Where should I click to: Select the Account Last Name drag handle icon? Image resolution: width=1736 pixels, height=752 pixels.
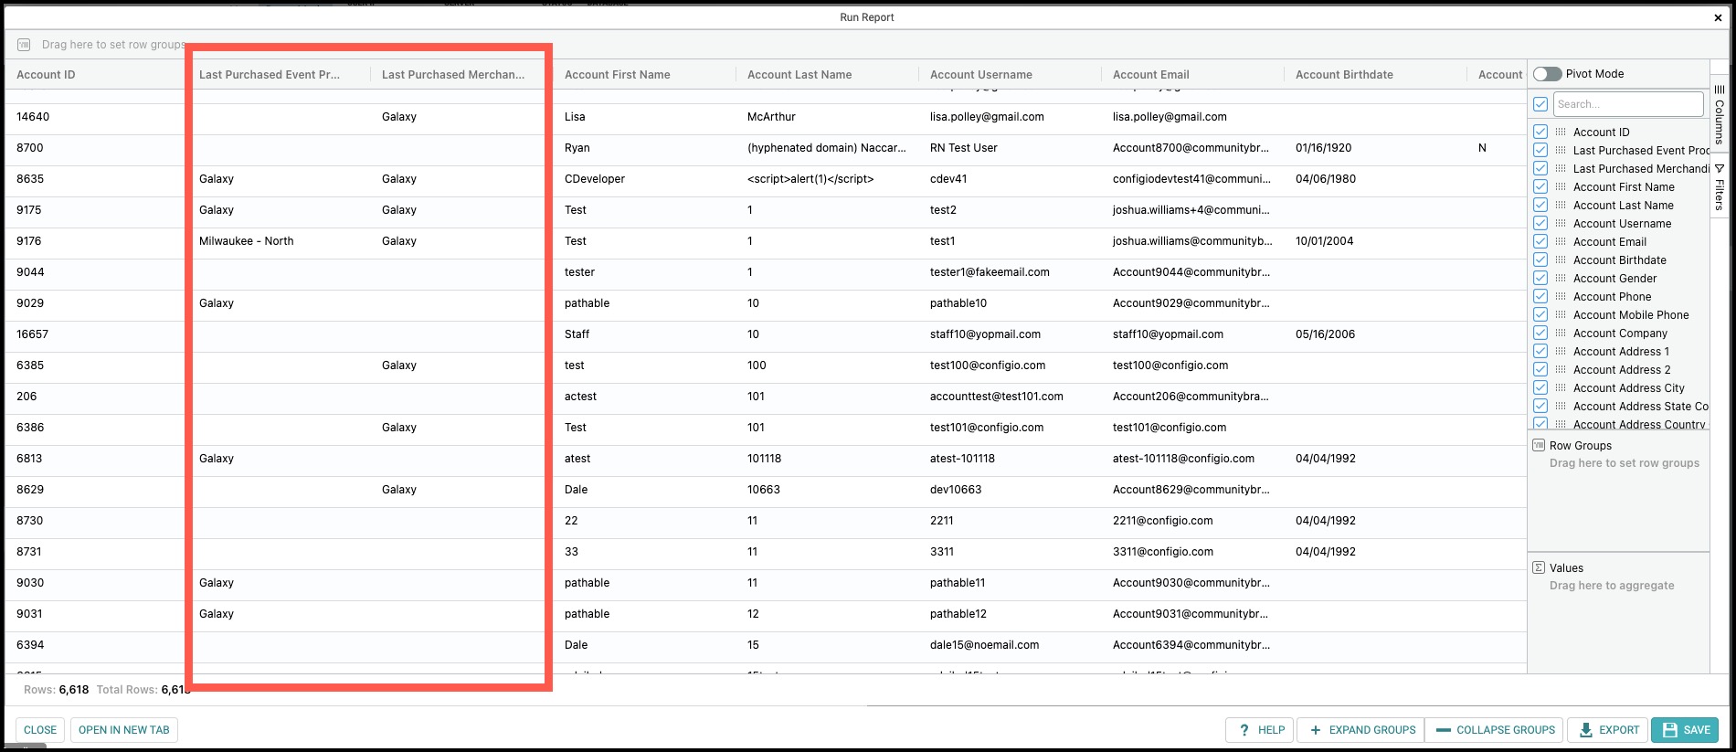pyautogui.click(x=1561, y=206)
